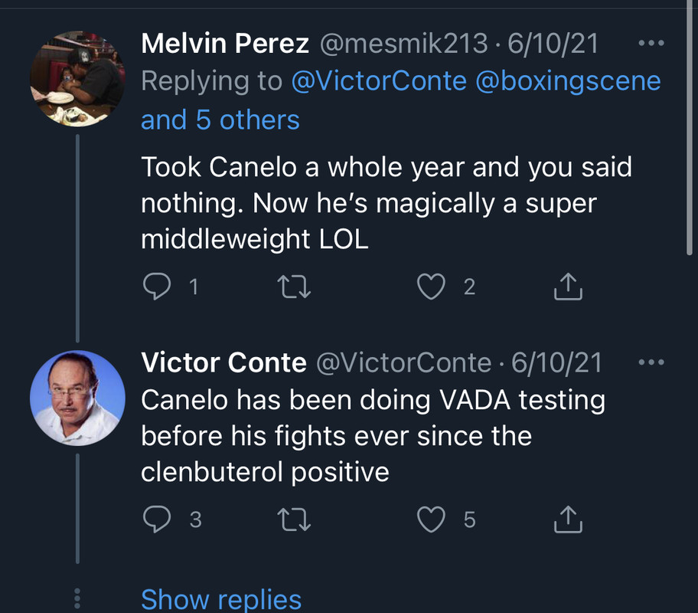Screen dimensions: 698x613
Task: Open more options on Melvin Perez's tweet
Action: tap(651, 44)
